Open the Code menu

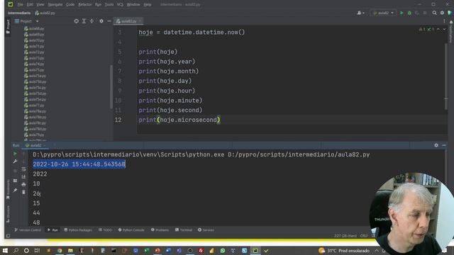[70, 5]
